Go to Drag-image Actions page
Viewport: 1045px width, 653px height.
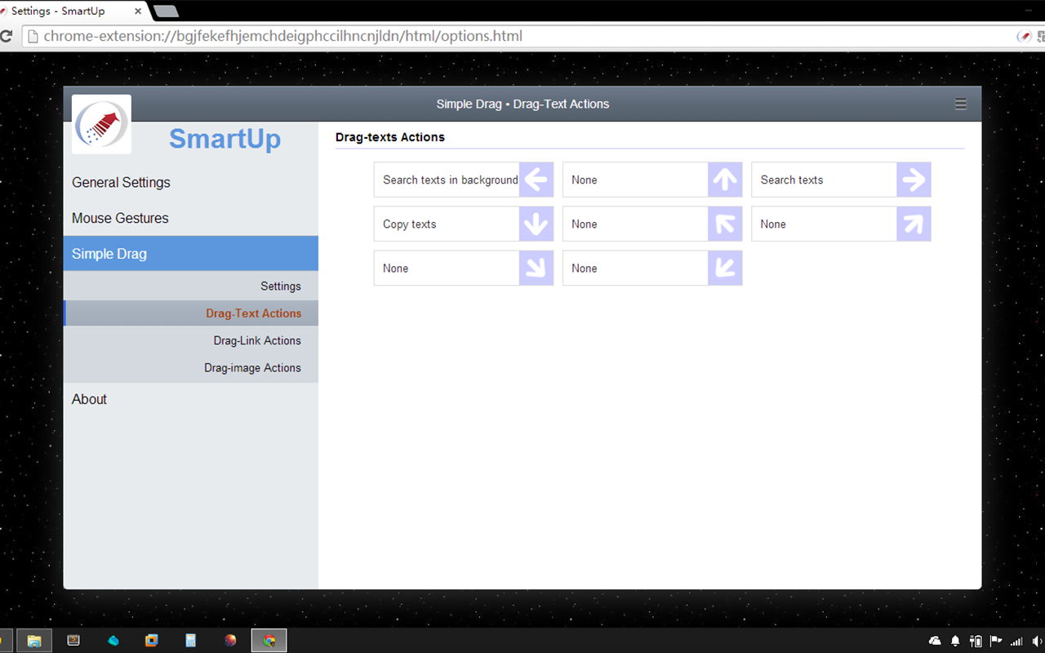[x=252, y=368]
